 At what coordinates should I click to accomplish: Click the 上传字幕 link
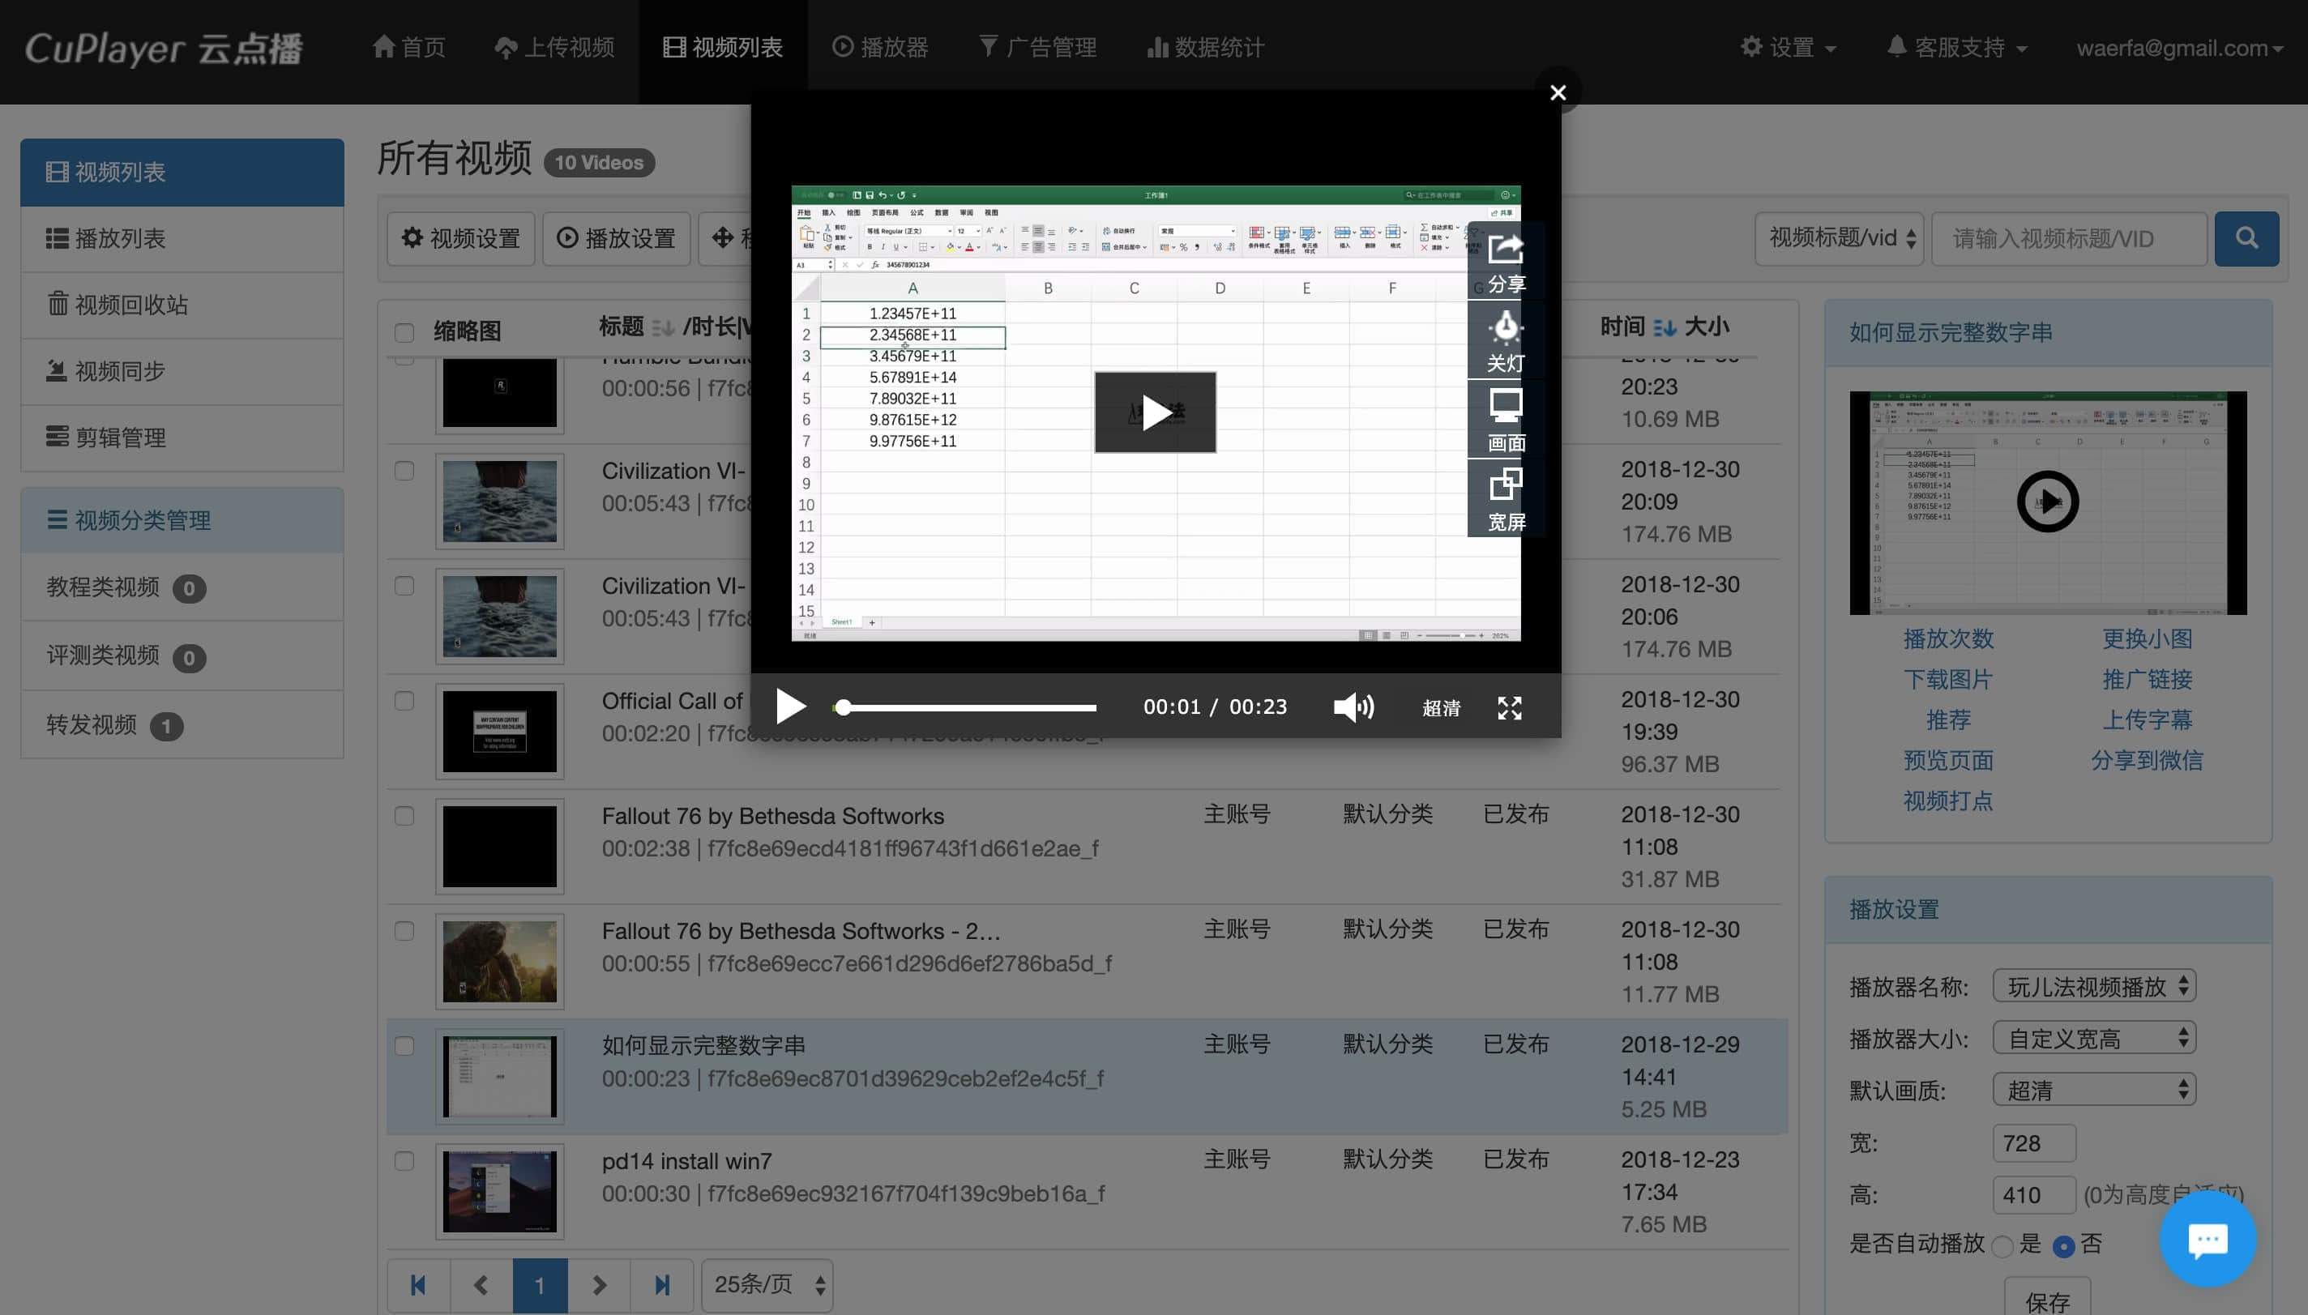pos(2148,719)
